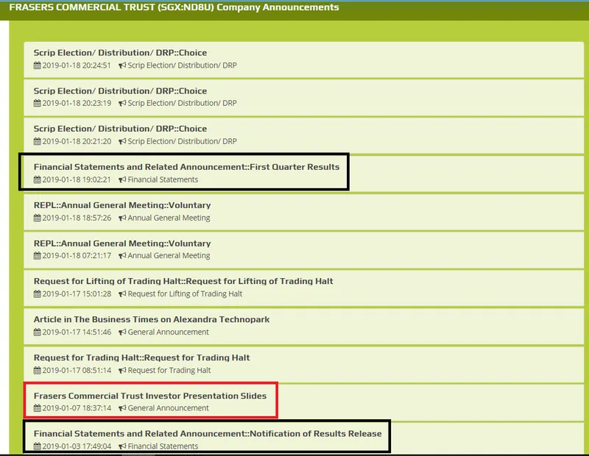This screenshot has height=456, width=589.
Task: Click 'Scrip Election/ Distribution/ DRP' tag dated 20:21:20
Action: [x=183, y=141]
